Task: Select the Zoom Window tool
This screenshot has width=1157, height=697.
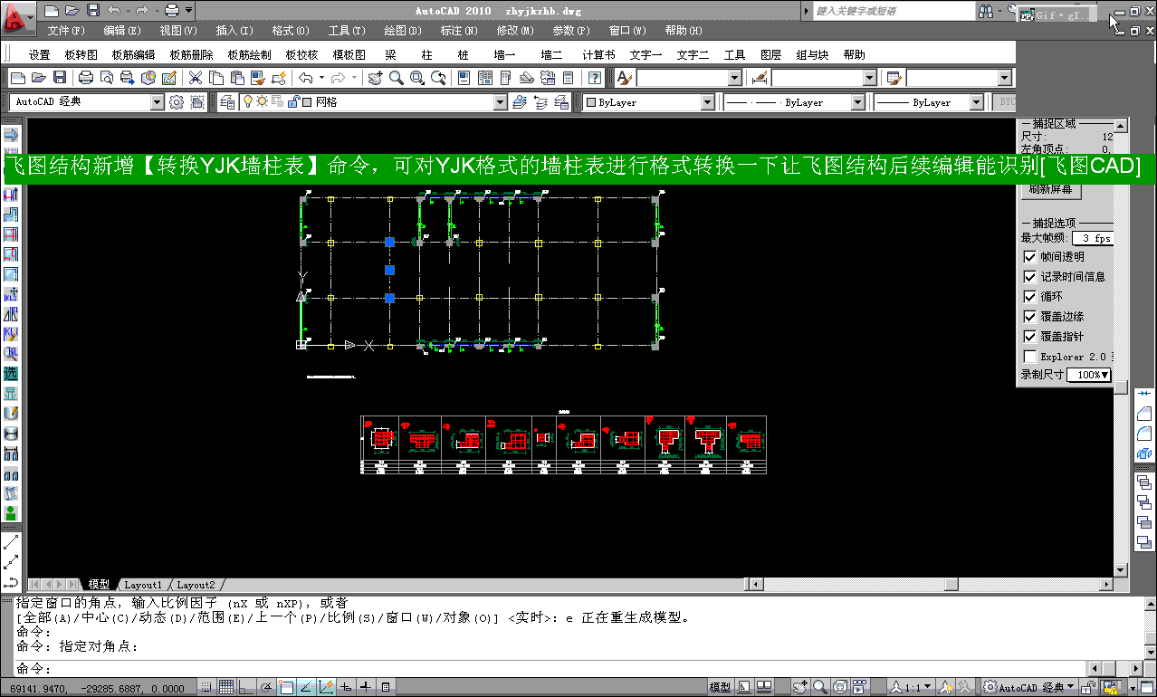Action: (417, 79)
